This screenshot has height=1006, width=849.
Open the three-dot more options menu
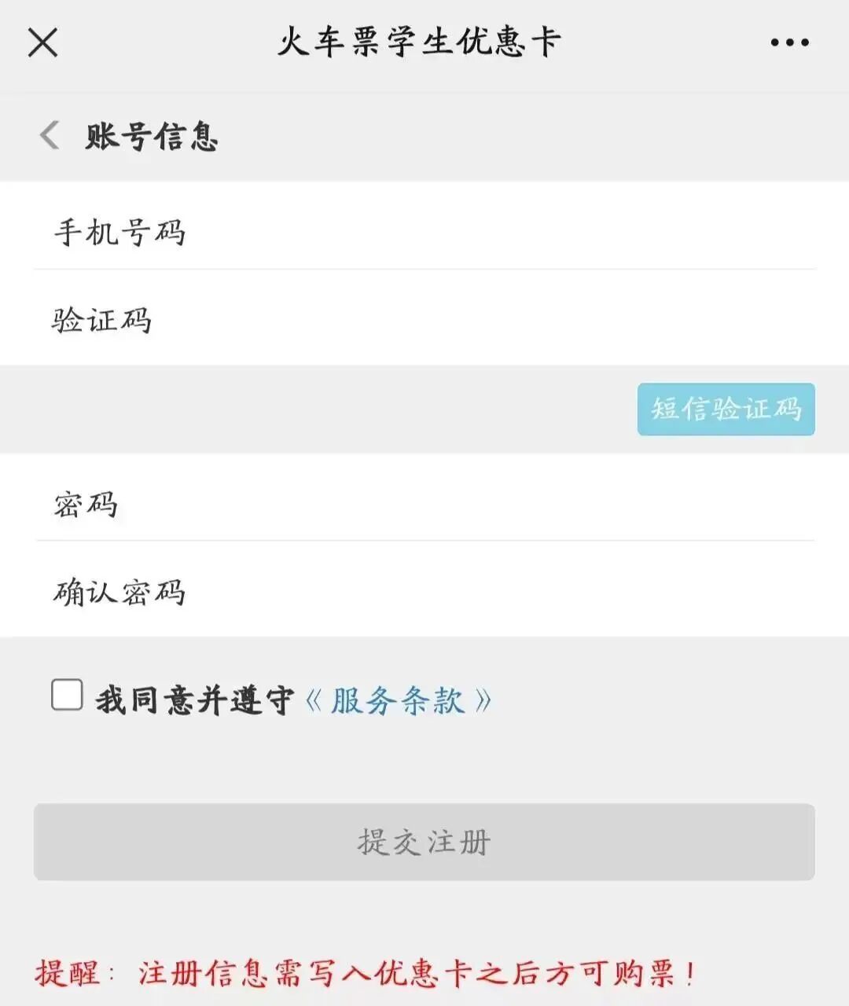point(789,42)
